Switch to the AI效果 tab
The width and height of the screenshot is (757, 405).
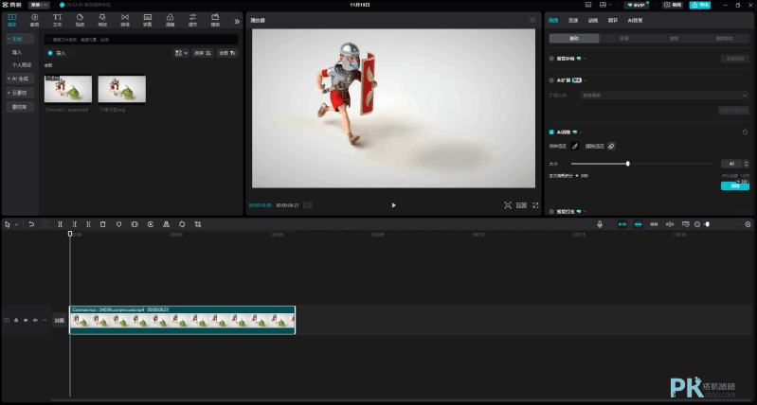tap(635, 20)
